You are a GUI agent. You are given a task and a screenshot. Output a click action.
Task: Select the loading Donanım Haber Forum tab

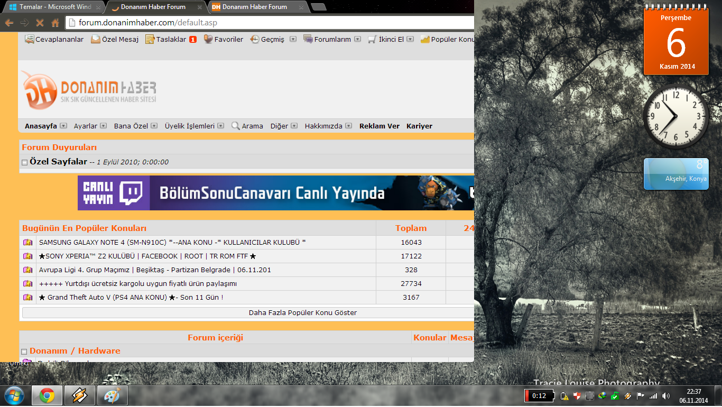[156, 7]
